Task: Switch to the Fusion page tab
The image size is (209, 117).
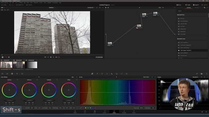Action: point(104,112)
